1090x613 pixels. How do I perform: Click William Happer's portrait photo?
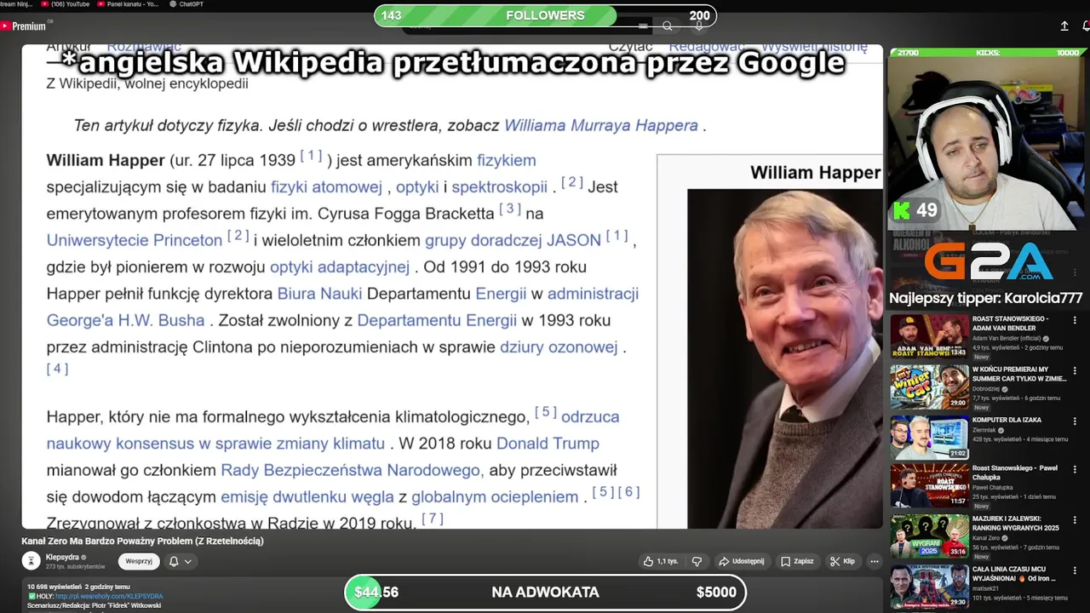(x=784, y=358)
